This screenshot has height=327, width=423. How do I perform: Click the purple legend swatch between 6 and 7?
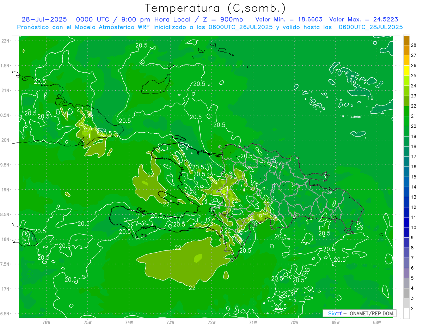point(406,263)
